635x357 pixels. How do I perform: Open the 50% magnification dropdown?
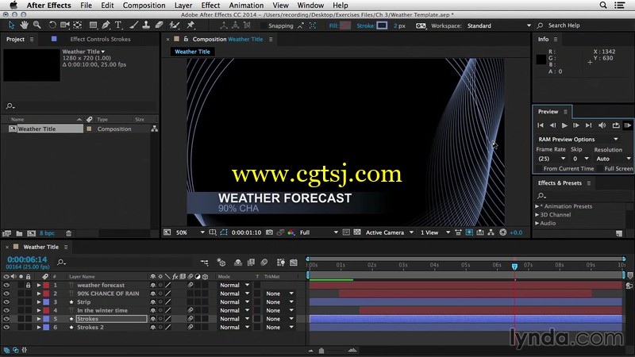190,232
